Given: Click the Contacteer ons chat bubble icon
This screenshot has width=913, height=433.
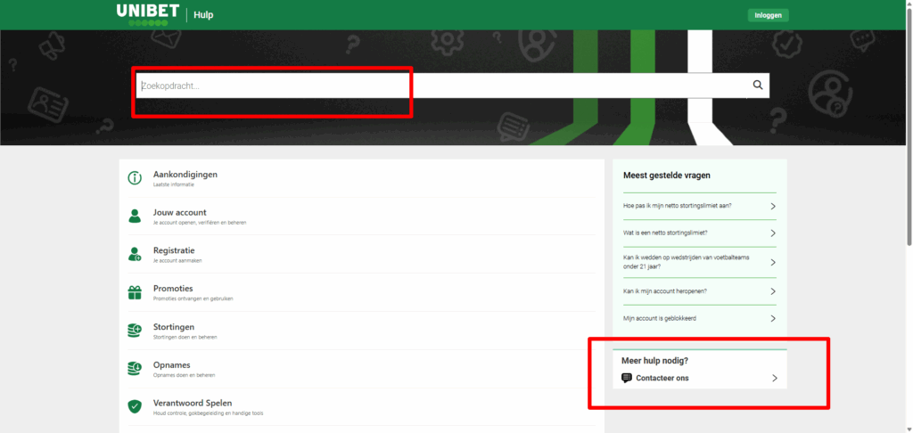Looking at the screenshot, I should [627, 378].
